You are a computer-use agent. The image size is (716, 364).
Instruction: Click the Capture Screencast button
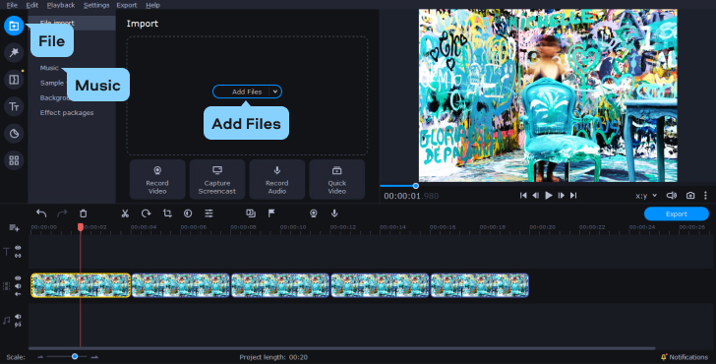pyautogui.click(x=217, y=179)
